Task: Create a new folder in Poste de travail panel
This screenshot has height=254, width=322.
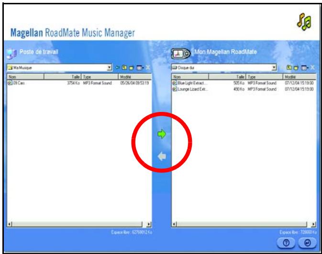Action: click(131, 67)
